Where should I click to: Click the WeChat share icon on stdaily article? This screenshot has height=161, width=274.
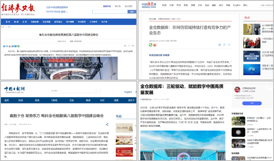[151, 45]
